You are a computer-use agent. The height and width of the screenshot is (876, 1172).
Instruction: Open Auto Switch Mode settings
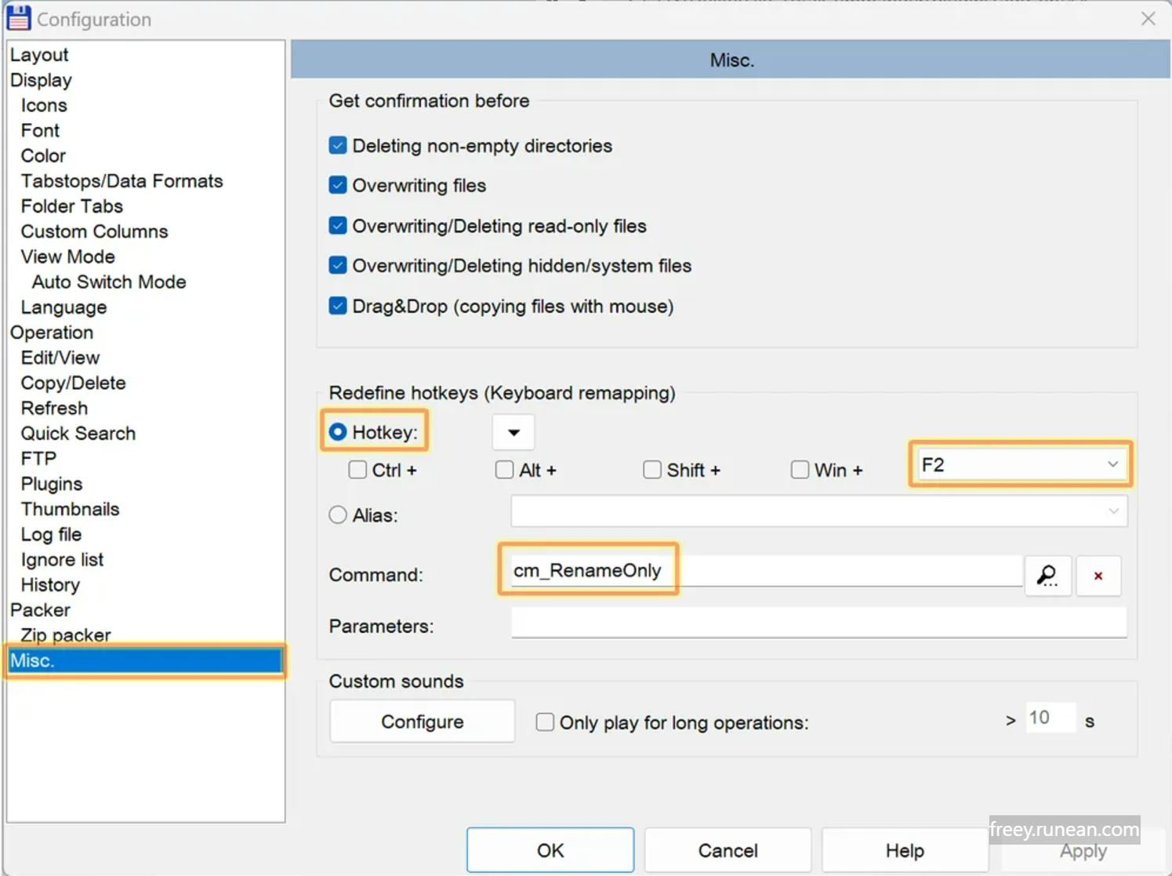pyautogui.click(x=109, y=282)
